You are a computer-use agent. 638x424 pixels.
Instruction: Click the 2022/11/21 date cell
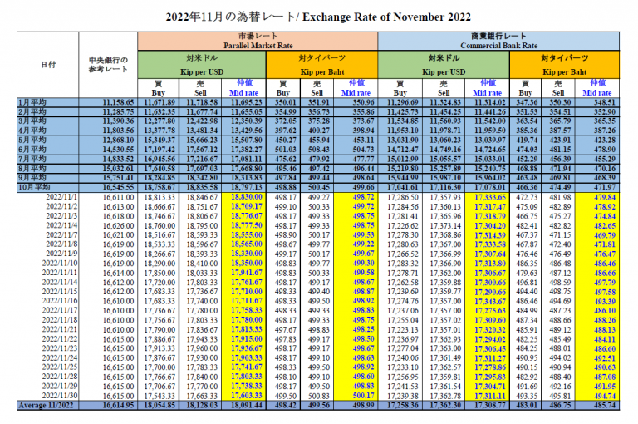(x=61, y=330)
